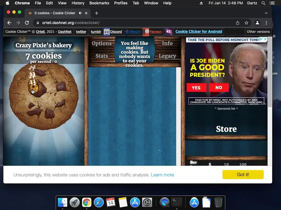This screenshot has height=210, width=281.
Task: Open the Info panel
Action: click(167, 43)
